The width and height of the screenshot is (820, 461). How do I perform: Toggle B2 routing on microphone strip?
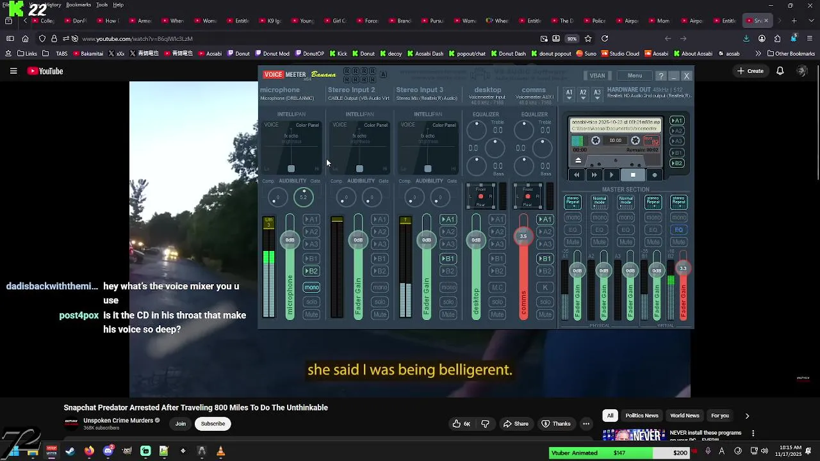(x=311, y=271)
